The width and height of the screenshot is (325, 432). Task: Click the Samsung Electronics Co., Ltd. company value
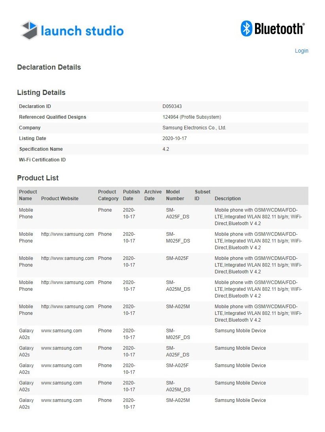click(194, 128)
